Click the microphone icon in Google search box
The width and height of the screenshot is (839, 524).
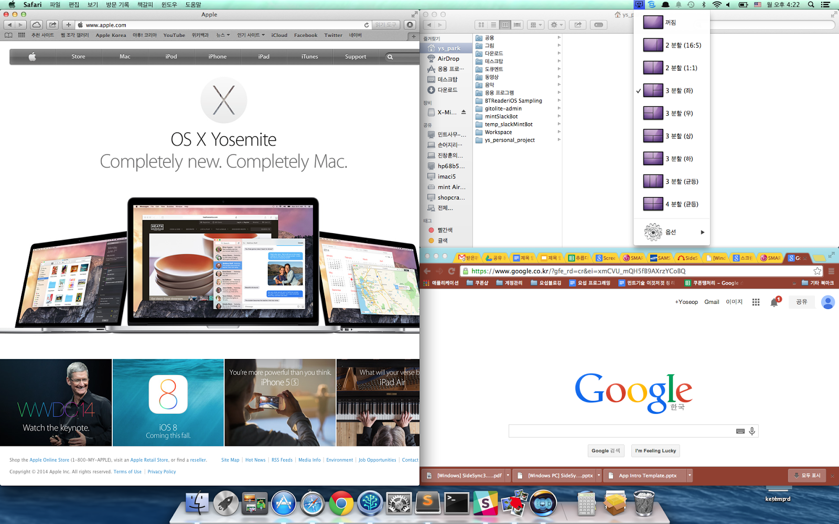[x=752, y=431]
